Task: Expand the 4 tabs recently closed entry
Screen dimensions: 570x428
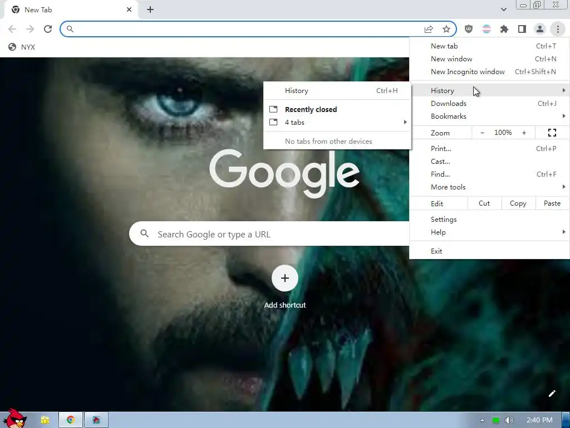Action: coord(337,122)
